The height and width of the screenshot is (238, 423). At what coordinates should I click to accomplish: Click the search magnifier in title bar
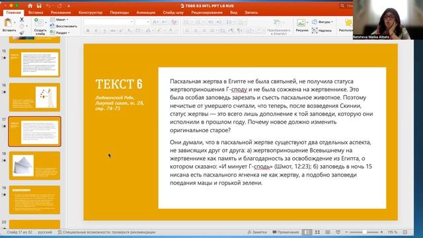pyautogui.click(x=342, y=6)
